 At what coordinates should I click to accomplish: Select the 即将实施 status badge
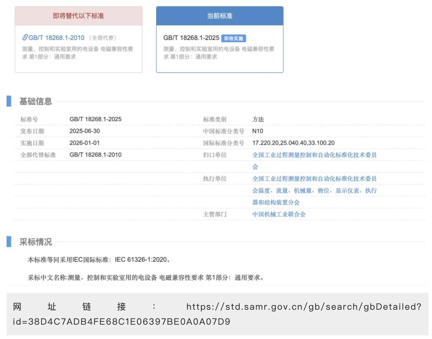point(234,38)
